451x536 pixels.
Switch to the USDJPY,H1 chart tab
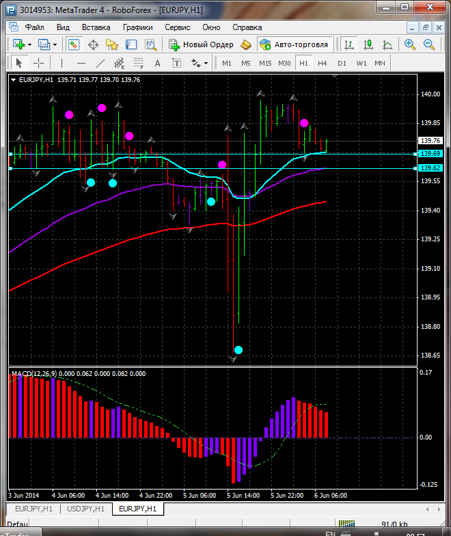(x=86, y=509)
